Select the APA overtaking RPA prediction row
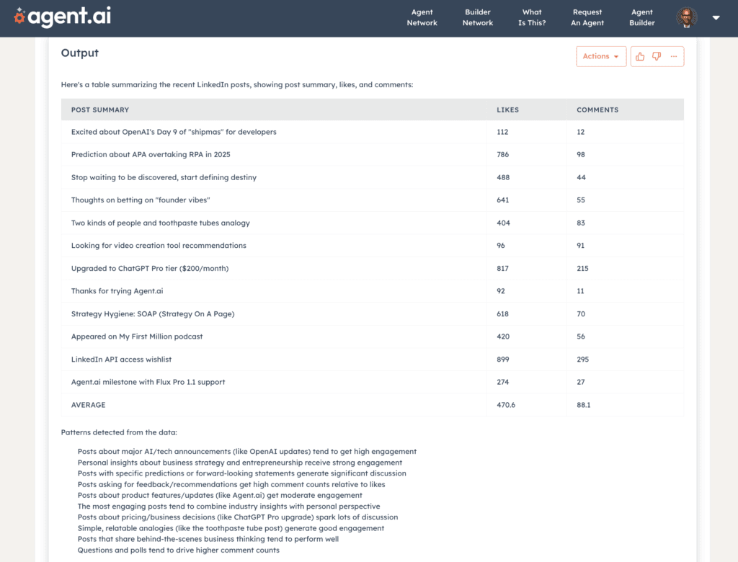This screenshot has height=562, width=738. coord(373,155)
